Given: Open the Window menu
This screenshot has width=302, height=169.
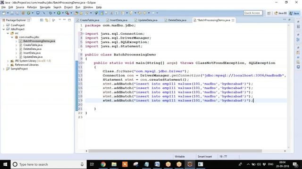Looking at the screenshot, I should [x=88, y=8].
